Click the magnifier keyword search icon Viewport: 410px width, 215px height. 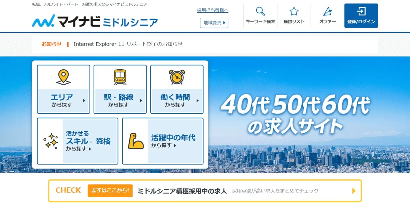[x=260, y=11]
